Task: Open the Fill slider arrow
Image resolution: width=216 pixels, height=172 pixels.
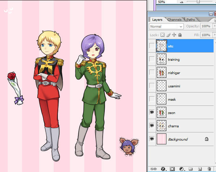Action: (214, 35)
